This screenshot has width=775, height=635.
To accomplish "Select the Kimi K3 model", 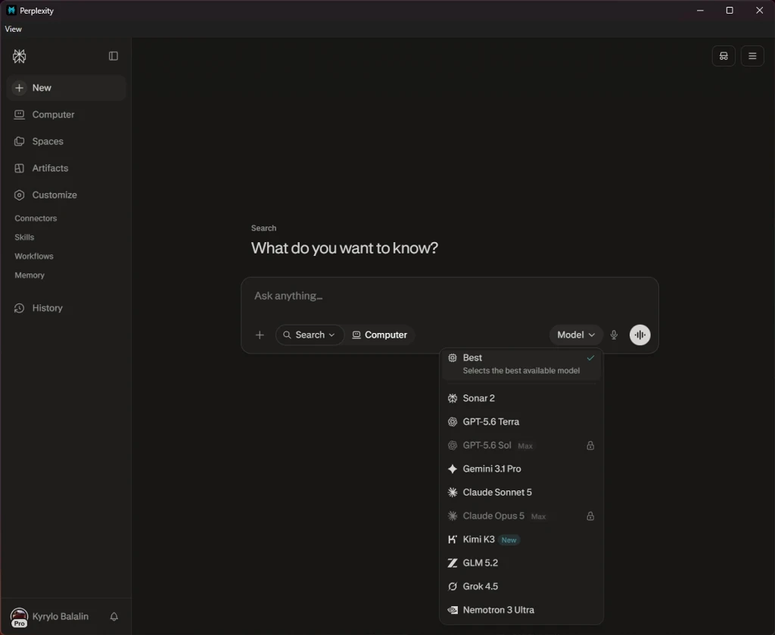I will (521, 539).
